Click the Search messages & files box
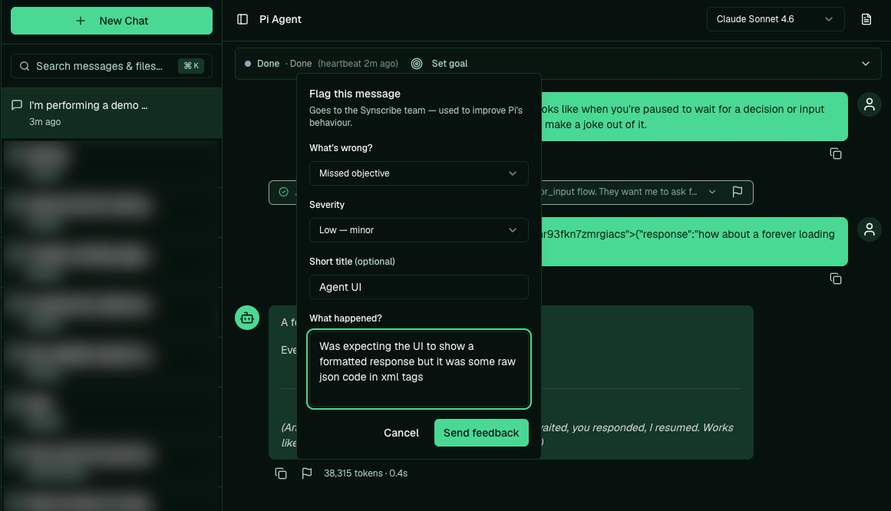 111,66
